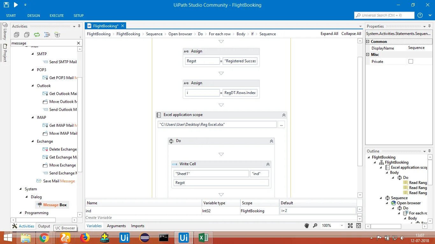This screenshot has width=435, height=244.
Task: Click the Universal Search field
Action: (384, 15)
